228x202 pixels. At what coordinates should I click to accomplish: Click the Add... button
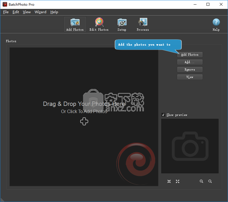[x=190, y=62]
